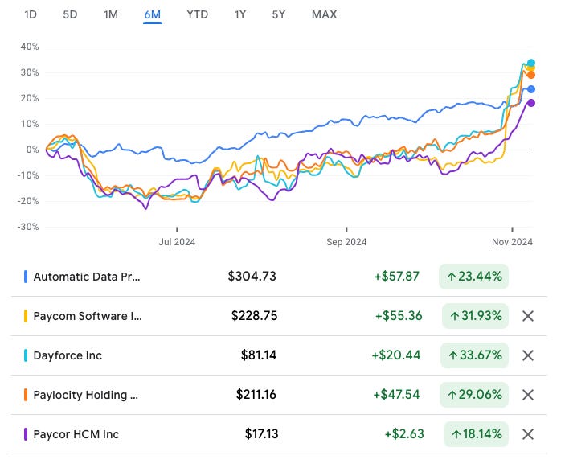Click the -30% y-axis label
Viewport: 569px width, 464px height.
(x=28, y=227)
